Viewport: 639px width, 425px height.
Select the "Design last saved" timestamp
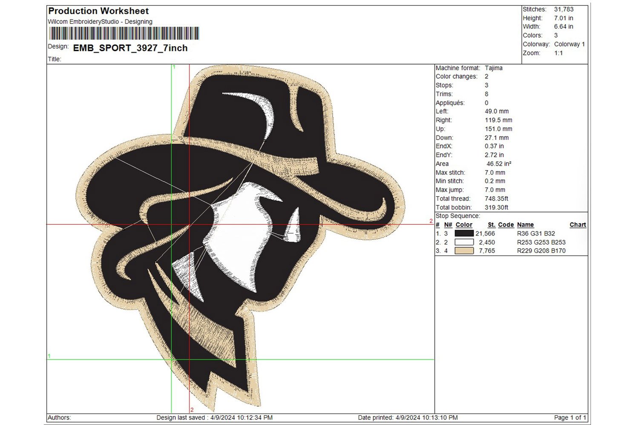click(x=242, y=418)
